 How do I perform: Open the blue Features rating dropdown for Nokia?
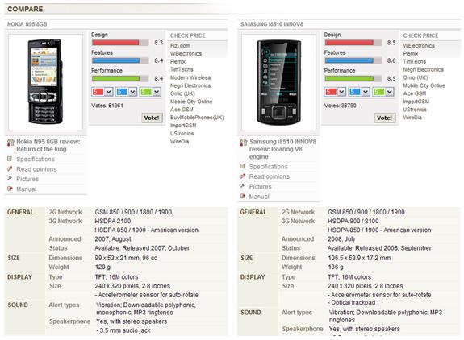click(127, 92)
